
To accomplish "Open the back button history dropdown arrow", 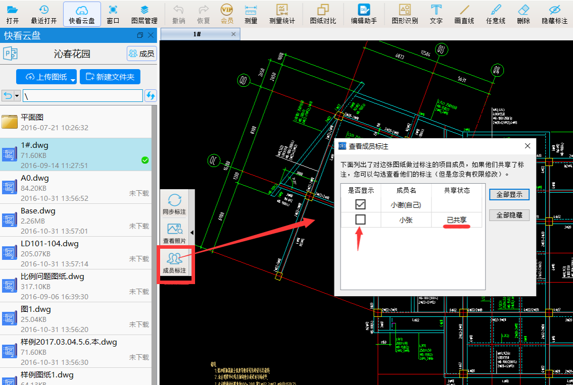I will click(x=17, y=96).
